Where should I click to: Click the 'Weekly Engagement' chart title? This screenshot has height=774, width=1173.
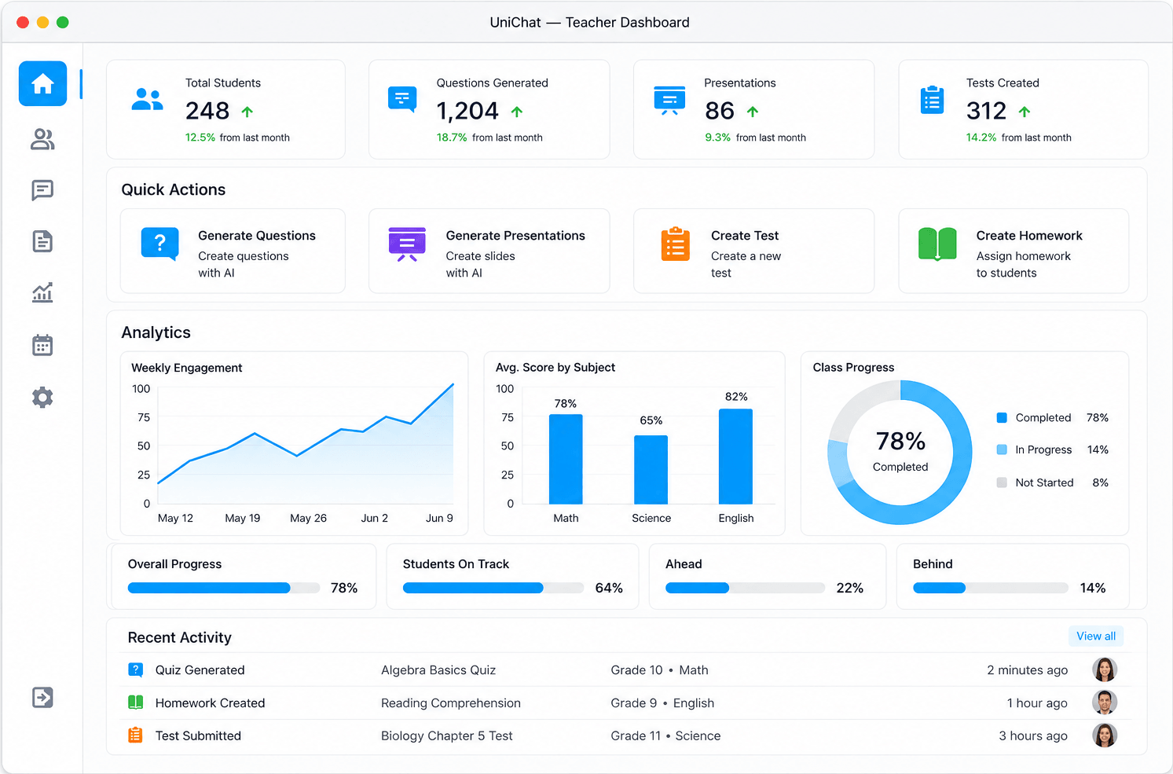pos(187,368)
